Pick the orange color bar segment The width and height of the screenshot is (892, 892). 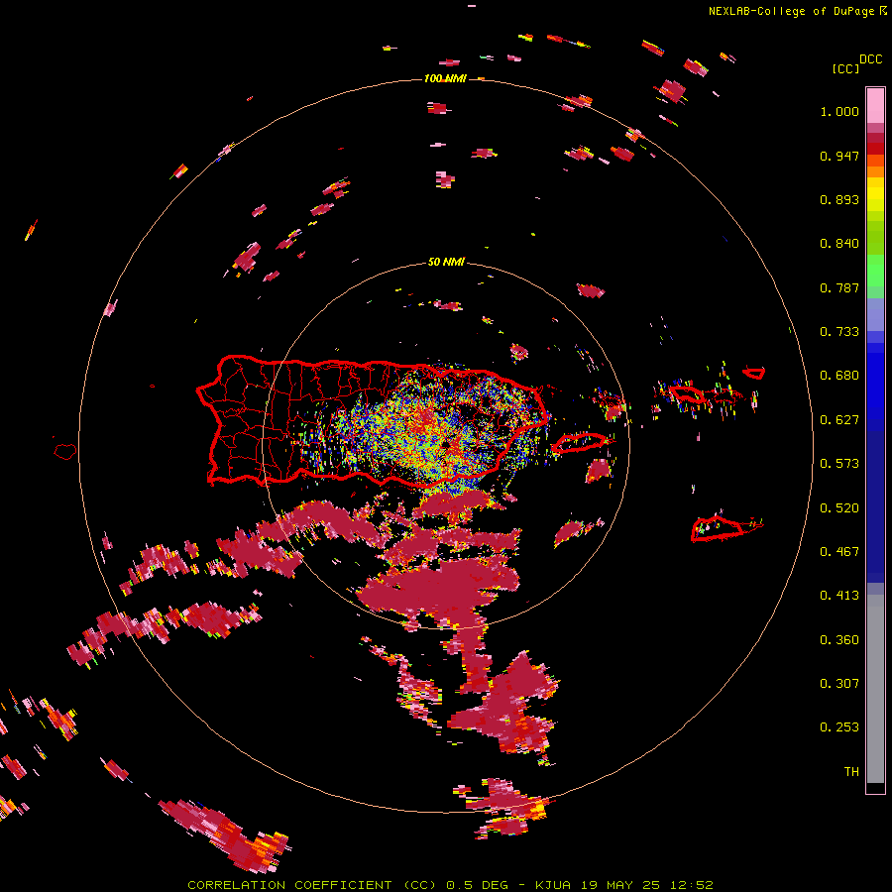coord(875,171)
